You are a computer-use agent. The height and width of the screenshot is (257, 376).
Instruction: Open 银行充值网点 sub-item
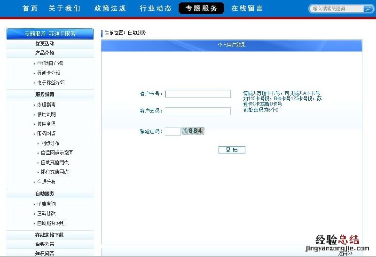click(55, 172)
